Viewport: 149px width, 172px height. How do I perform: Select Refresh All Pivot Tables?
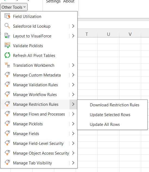39,56
